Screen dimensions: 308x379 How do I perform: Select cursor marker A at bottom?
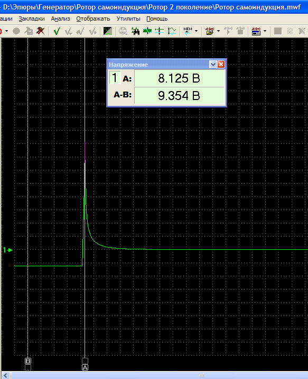[x=85, y=367]
